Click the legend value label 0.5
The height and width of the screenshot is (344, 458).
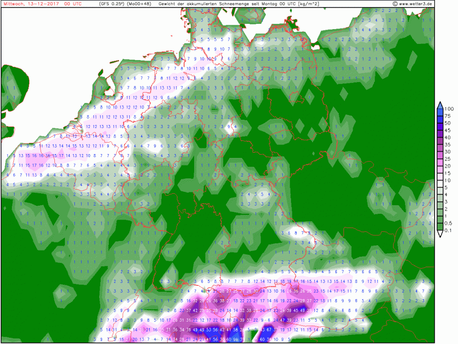pyautogui.click(x=448, y=224)
